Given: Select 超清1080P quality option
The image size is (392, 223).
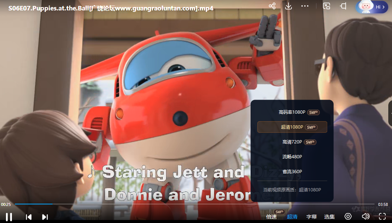Looking at the screenshot, I should [x=292, y=127].
